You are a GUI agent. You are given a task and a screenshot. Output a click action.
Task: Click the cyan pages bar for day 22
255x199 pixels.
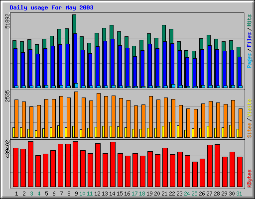pos(173,86)
